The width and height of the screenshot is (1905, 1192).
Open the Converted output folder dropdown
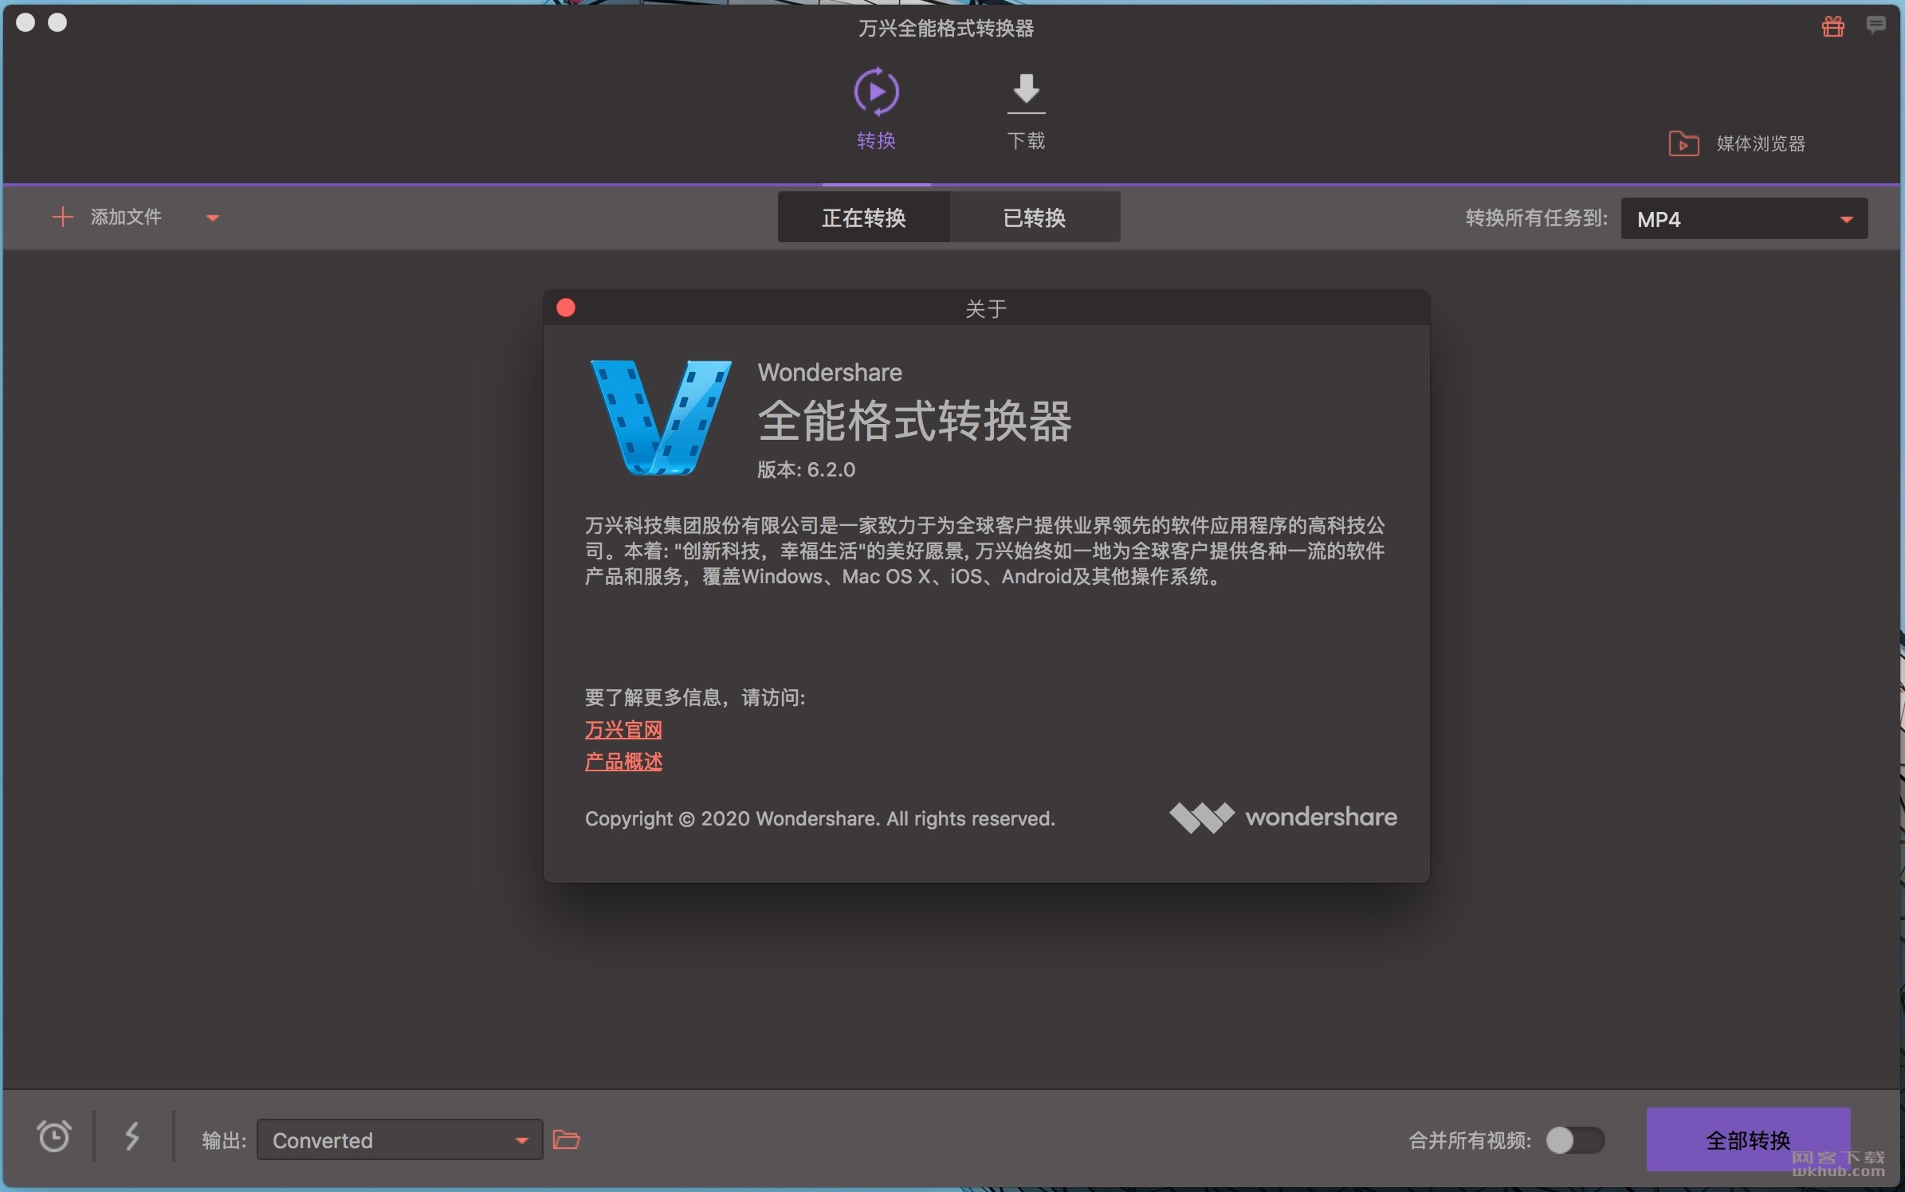click(399, 1140)
